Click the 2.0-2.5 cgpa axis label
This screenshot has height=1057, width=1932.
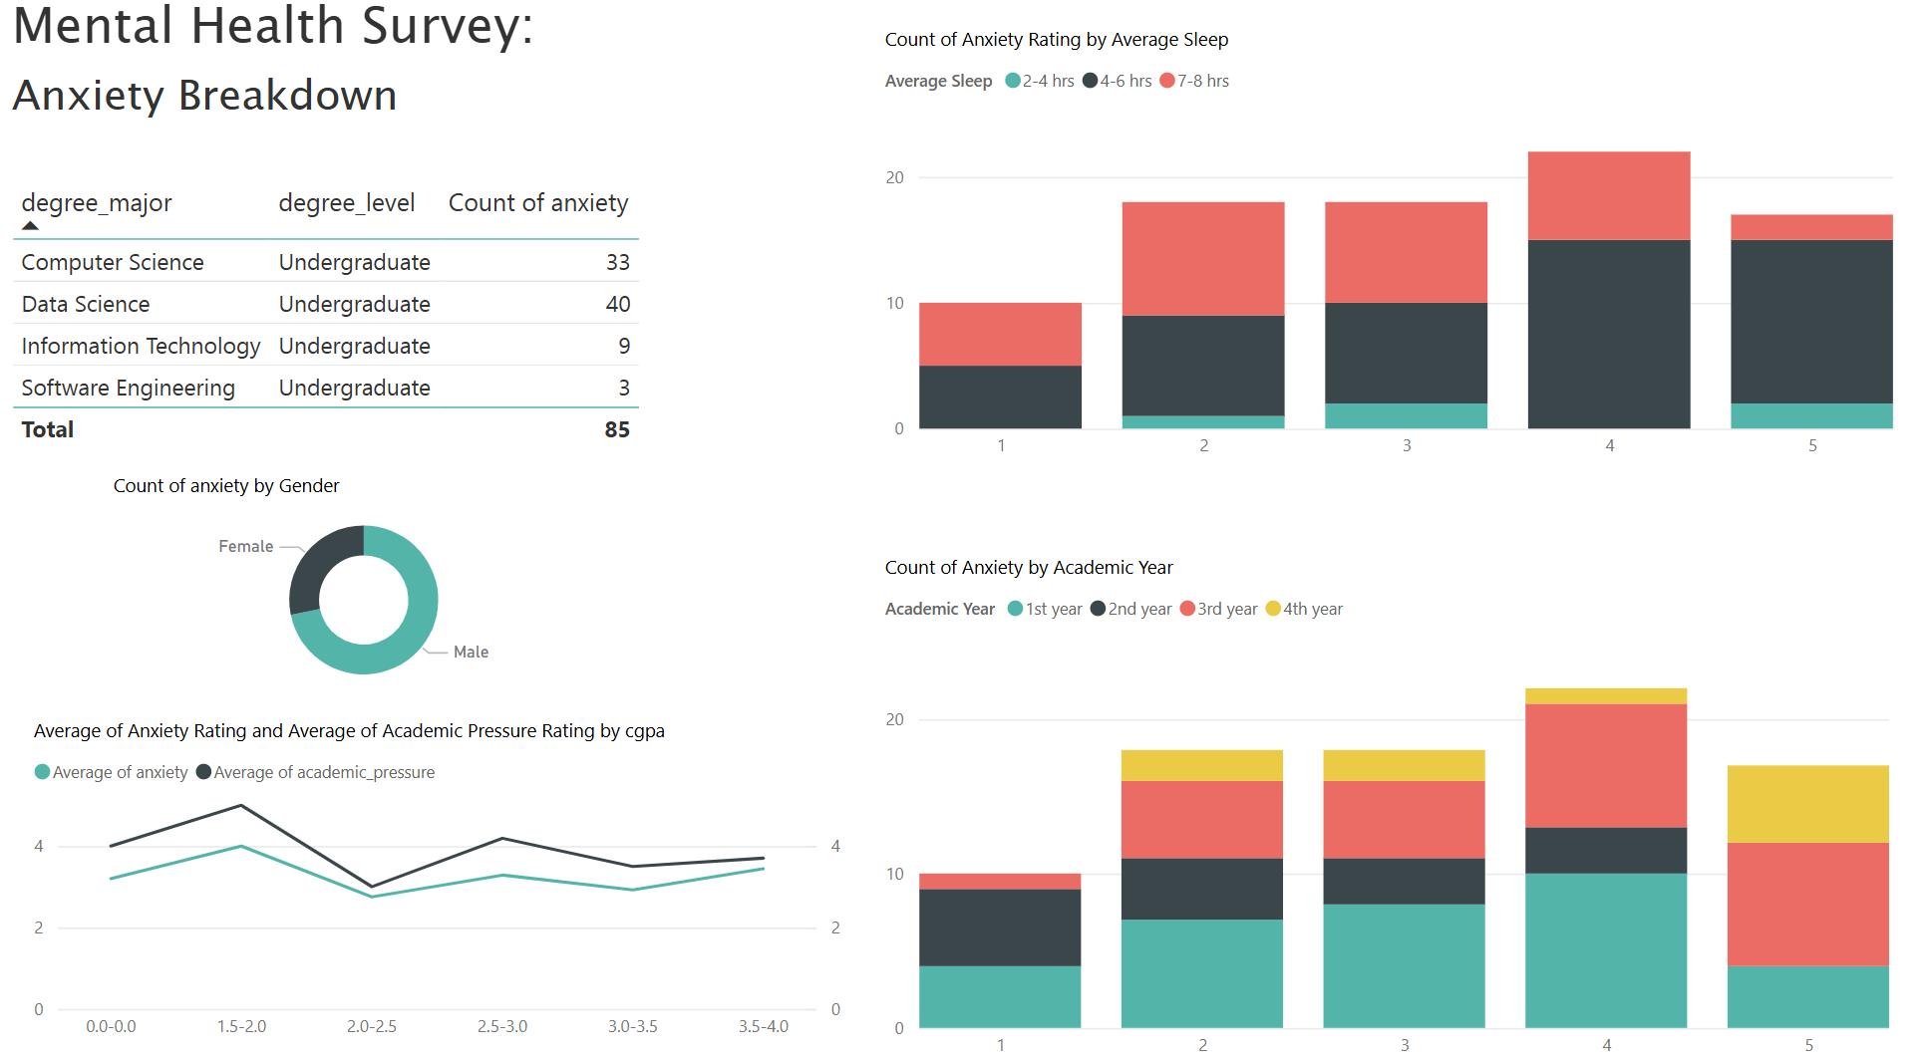pyautogui.click(x=372, y=1026)
